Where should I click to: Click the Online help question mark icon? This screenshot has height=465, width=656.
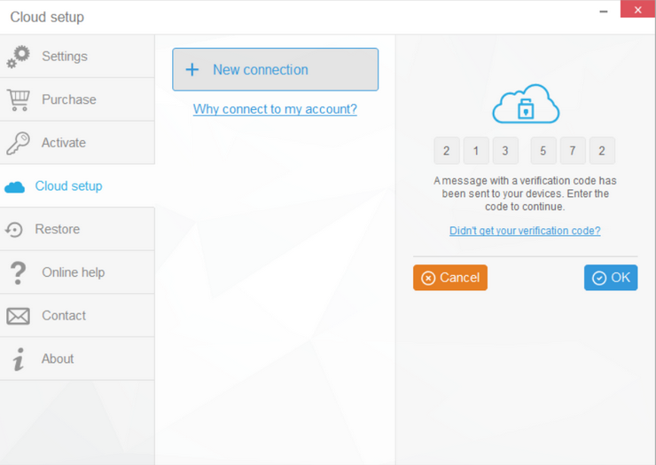click(18, 272)
